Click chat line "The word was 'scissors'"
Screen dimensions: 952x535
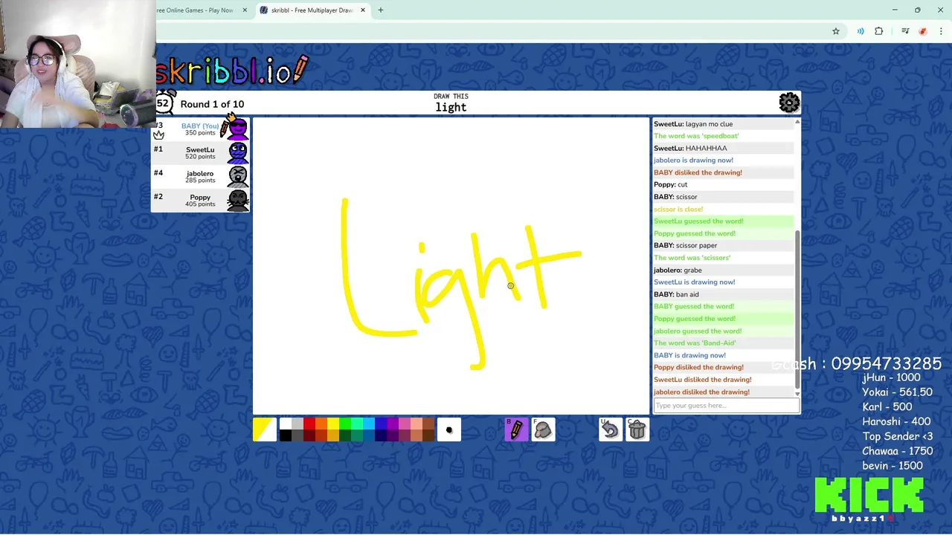click(723, 258)
